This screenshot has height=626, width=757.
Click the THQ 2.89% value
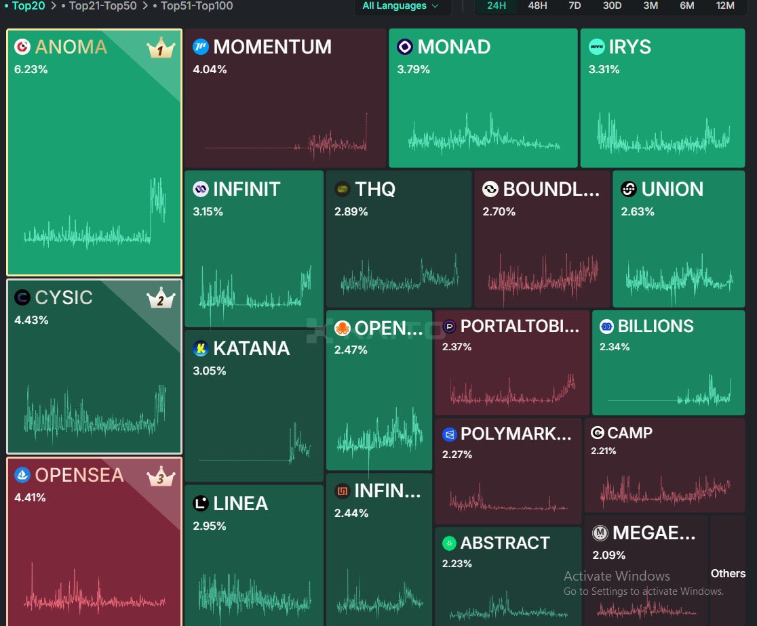tap(351, 212)
